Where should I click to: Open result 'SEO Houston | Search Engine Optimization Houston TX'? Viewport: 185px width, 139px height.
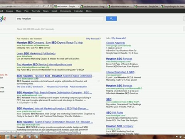point(55,122)
